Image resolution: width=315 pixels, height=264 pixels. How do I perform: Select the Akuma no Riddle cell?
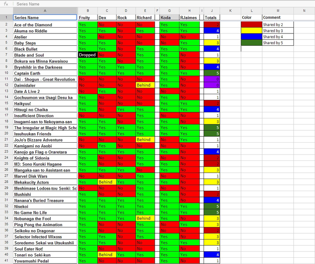point(45,31)
